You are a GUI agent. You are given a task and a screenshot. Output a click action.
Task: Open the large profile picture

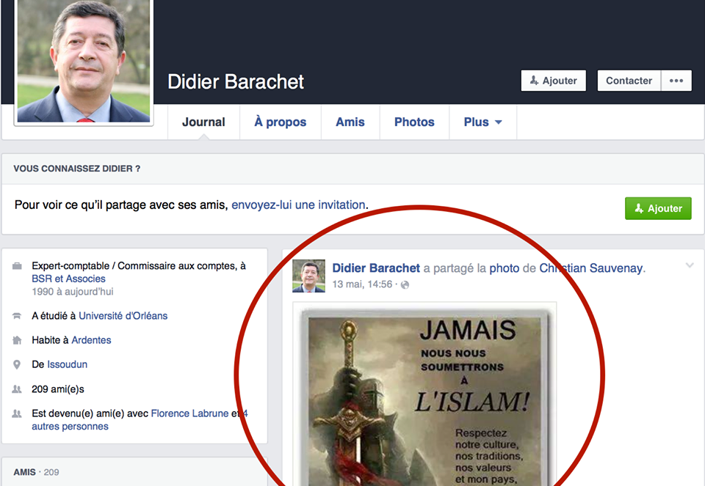(84, 61)
